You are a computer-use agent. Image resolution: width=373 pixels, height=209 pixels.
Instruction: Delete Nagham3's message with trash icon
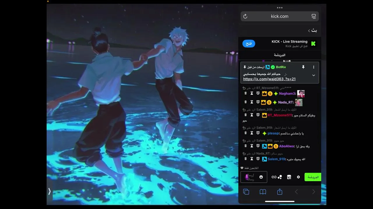pyautogui.click(x=245, y=93)
